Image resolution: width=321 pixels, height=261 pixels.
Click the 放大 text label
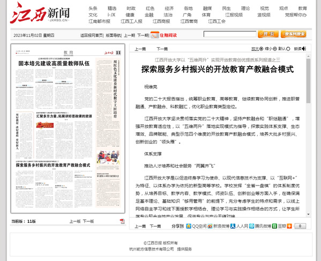(x=255, y=49)
